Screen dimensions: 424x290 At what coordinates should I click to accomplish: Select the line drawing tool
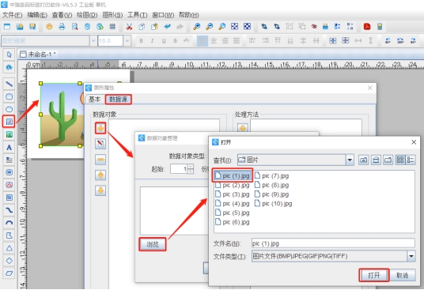tap(9, 84)
